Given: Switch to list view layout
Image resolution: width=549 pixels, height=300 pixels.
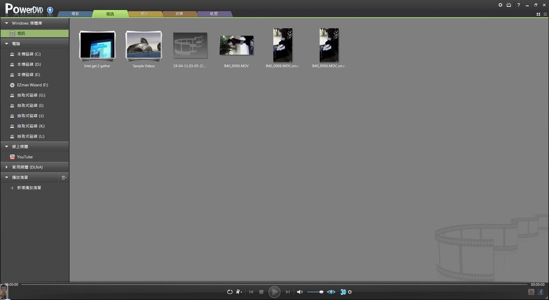Looking at the screenshot, I should coord(545,14).
